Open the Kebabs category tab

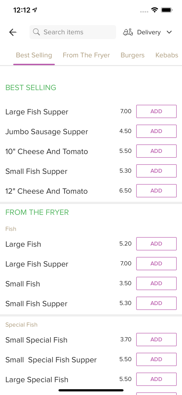[x=167, y=55]
